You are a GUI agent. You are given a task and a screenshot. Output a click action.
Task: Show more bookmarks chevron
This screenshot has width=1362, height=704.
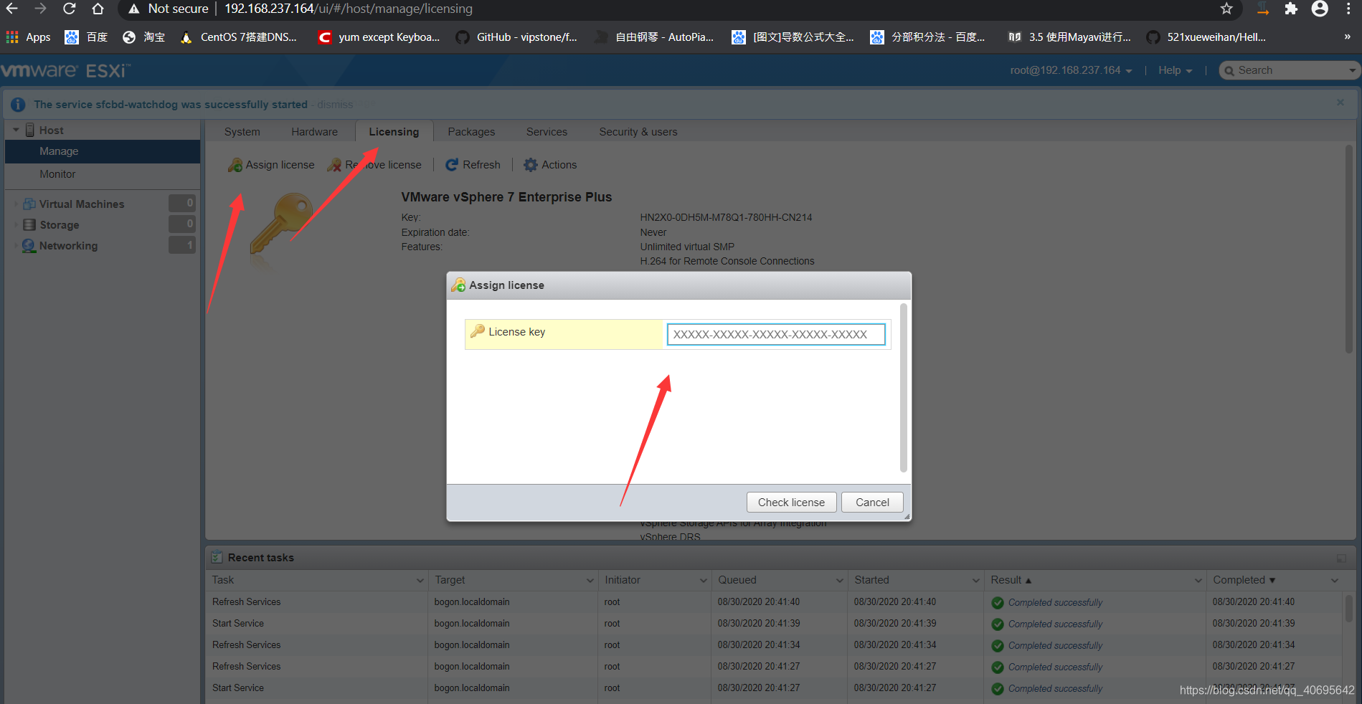(1347, 37)
